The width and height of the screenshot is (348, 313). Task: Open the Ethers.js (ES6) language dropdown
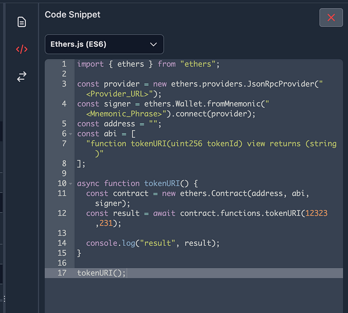(104, 44)
